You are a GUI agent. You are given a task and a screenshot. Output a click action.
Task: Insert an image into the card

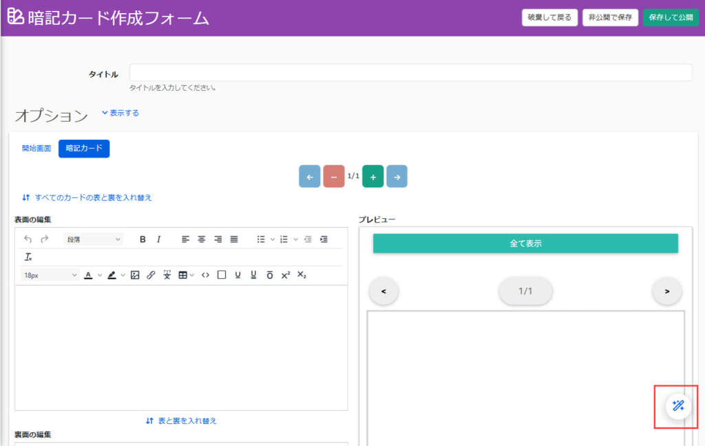tap(135, 275)
